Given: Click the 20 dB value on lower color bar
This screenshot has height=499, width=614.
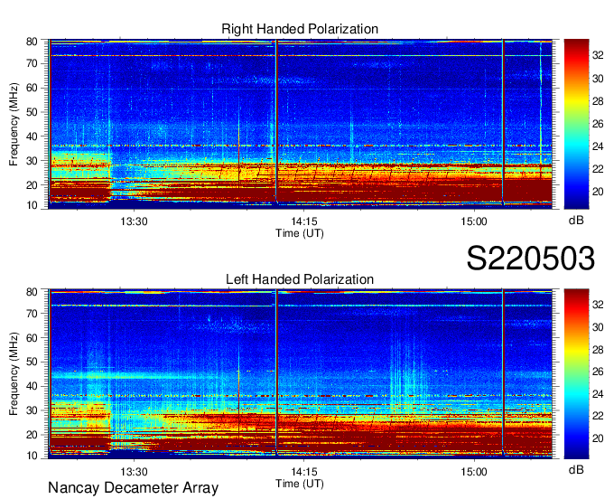Looking at the screenshot, I should (598, 438).
